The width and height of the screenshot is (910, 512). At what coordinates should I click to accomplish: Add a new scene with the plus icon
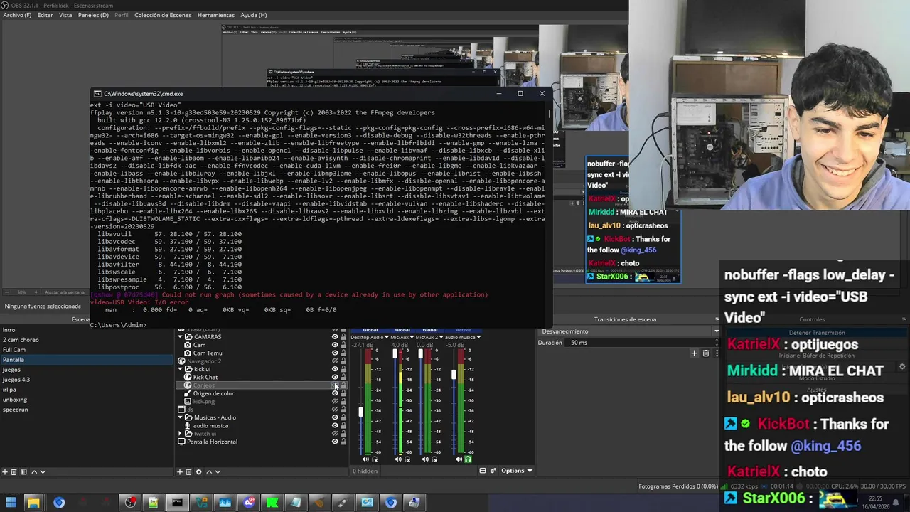(5, 471)
